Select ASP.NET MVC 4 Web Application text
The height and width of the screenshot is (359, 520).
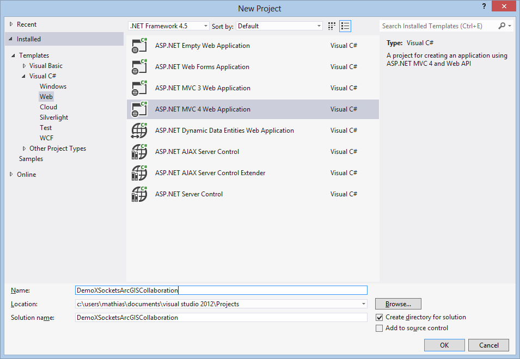click(x=203, y=109)
